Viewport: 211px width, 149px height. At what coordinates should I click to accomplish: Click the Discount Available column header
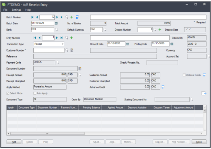pos(137,108)
